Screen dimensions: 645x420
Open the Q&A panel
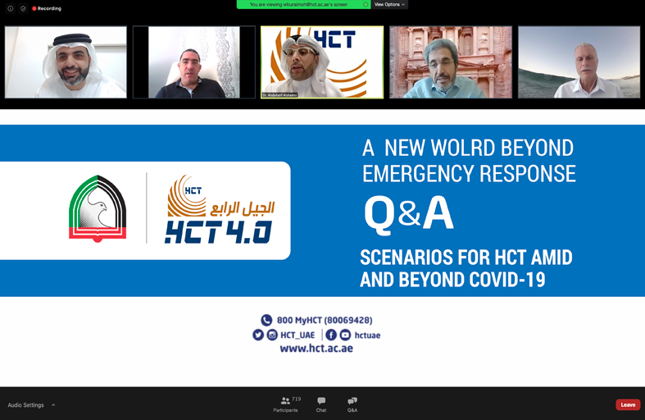click(x=352, y=404)
